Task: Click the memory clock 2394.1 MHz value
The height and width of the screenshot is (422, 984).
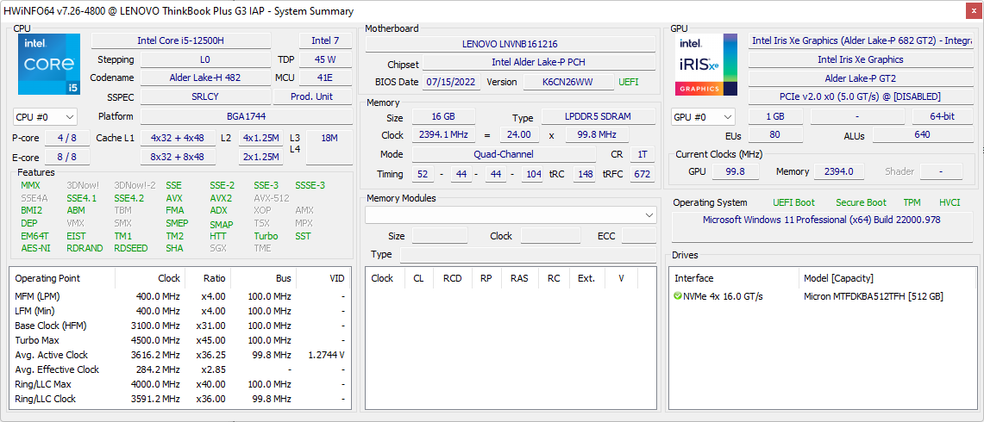Action: point(443,135)
